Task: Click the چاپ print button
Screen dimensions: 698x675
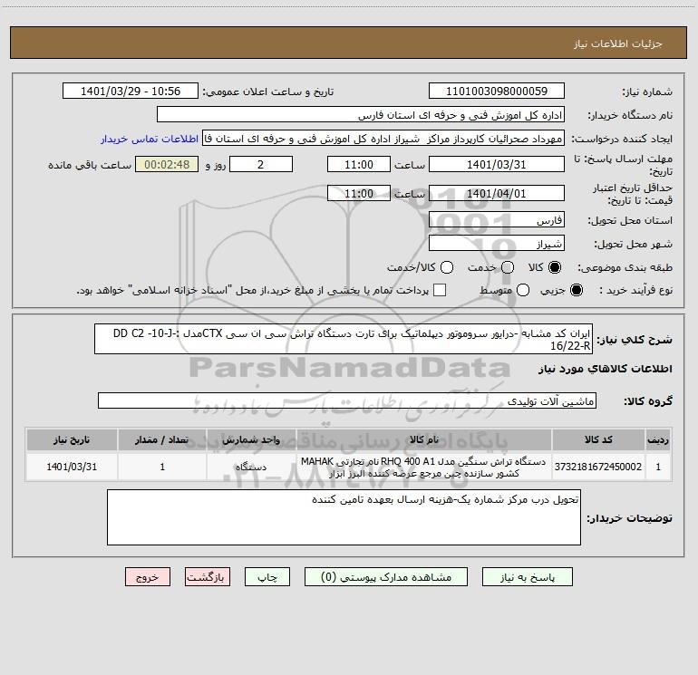Action: pos(267,576)
